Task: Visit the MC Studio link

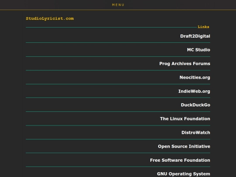Action: [198, 50]
